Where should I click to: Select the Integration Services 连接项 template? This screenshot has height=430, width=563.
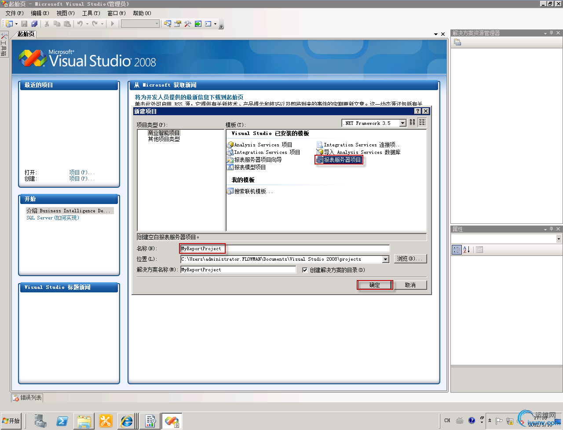pos(358,145)
